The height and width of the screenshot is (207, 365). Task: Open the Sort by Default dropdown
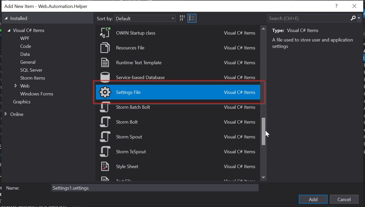[x=145, y=18]
